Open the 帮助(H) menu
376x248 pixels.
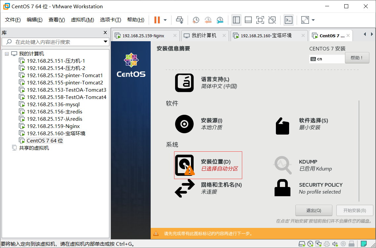135,20
